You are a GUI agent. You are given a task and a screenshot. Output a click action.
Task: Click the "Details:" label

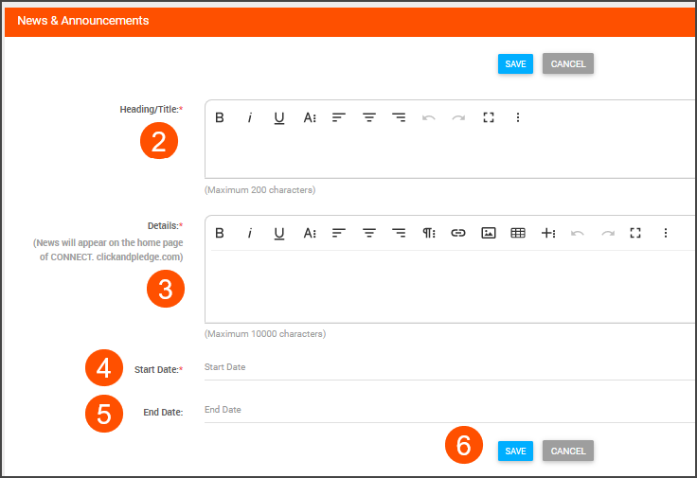166,226
